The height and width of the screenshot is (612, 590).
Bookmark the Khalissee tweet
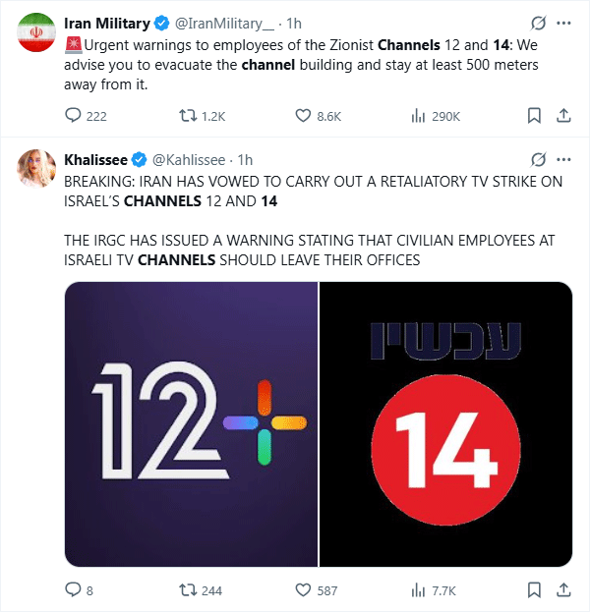click(534, 589)
